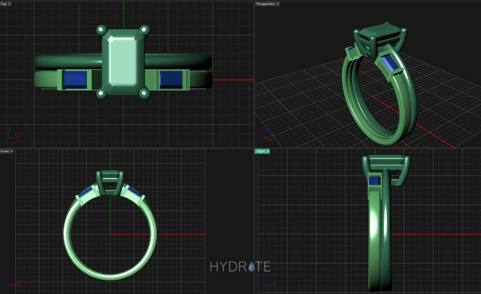Screen dimensions: 481x294
Task: Expand the Perspective viewport dropdown arrow
Action: coord(278,4)
